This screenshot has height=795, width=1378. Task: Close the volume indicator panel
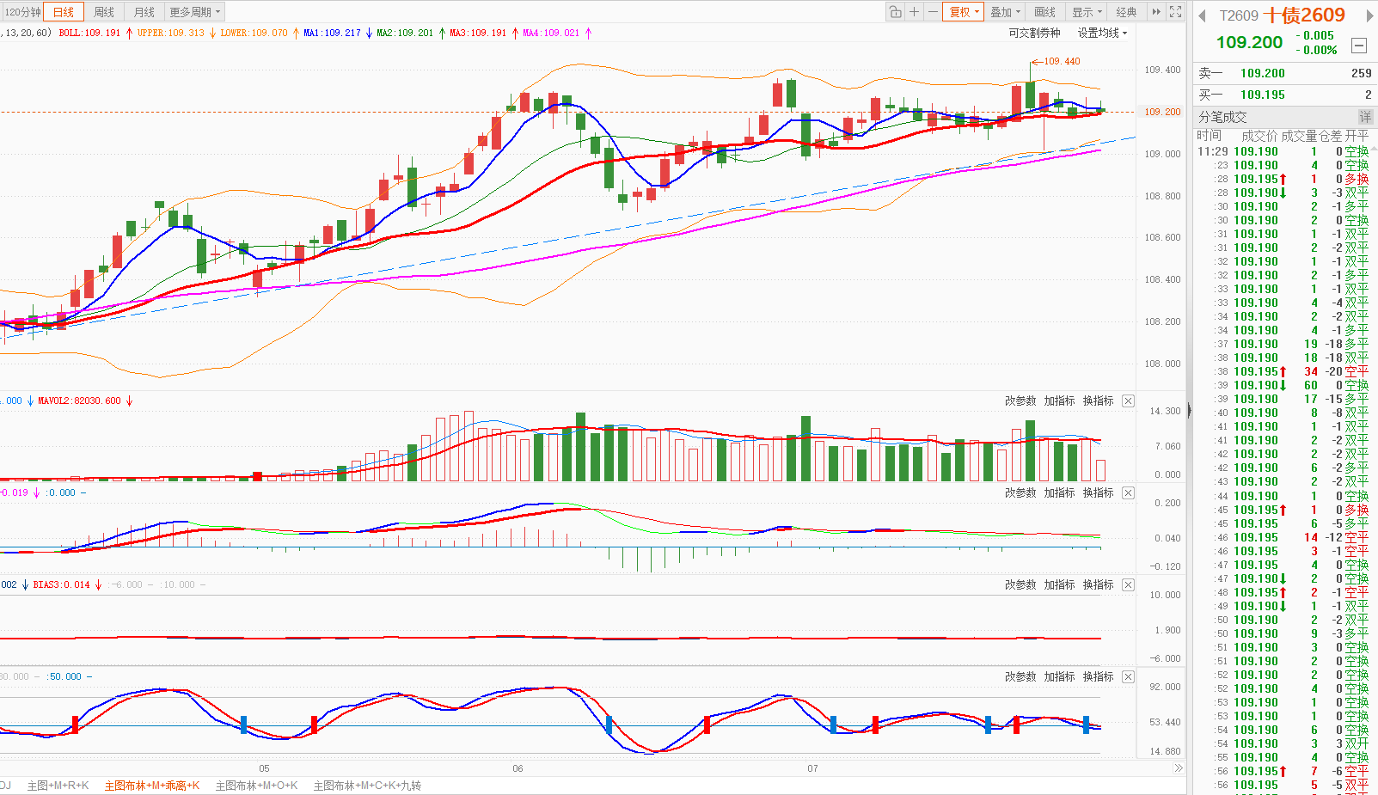[x=1128, y=401]
